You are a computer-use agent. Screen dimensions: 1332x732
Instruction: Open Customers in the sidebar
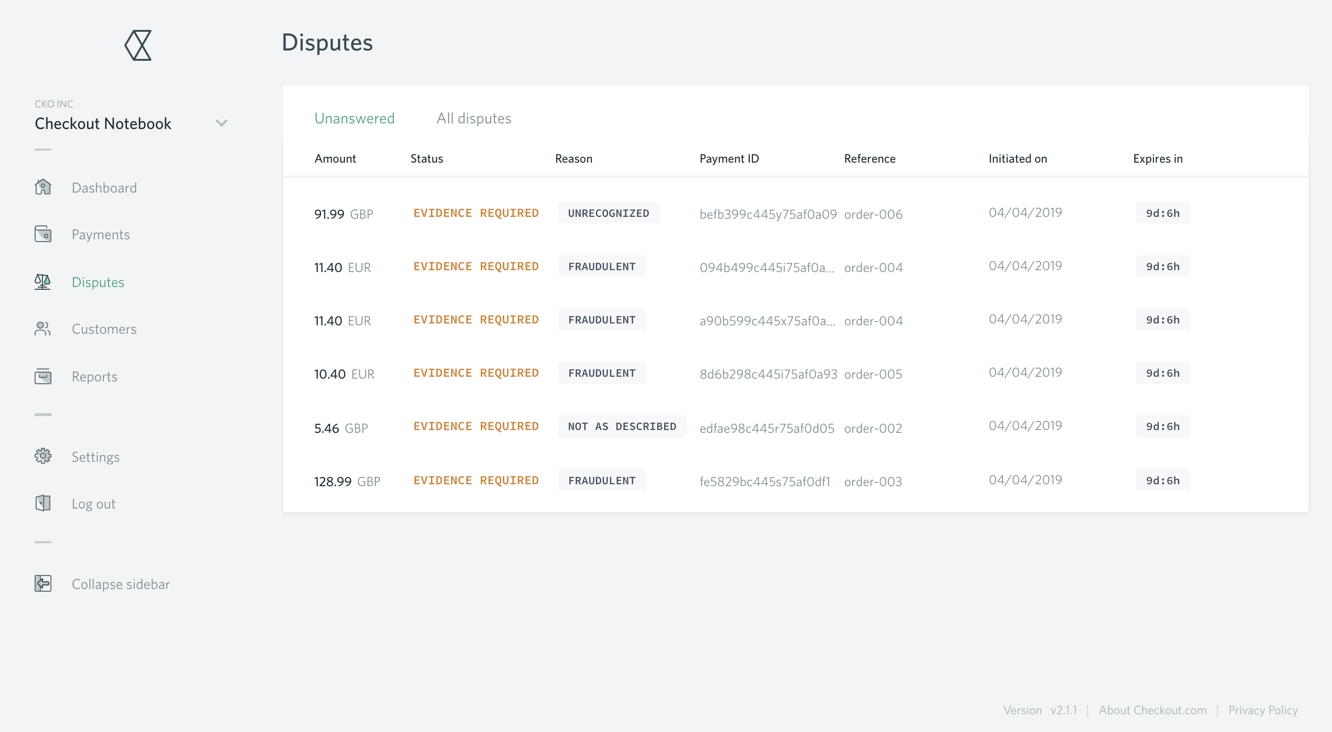(x=104, y=329)
